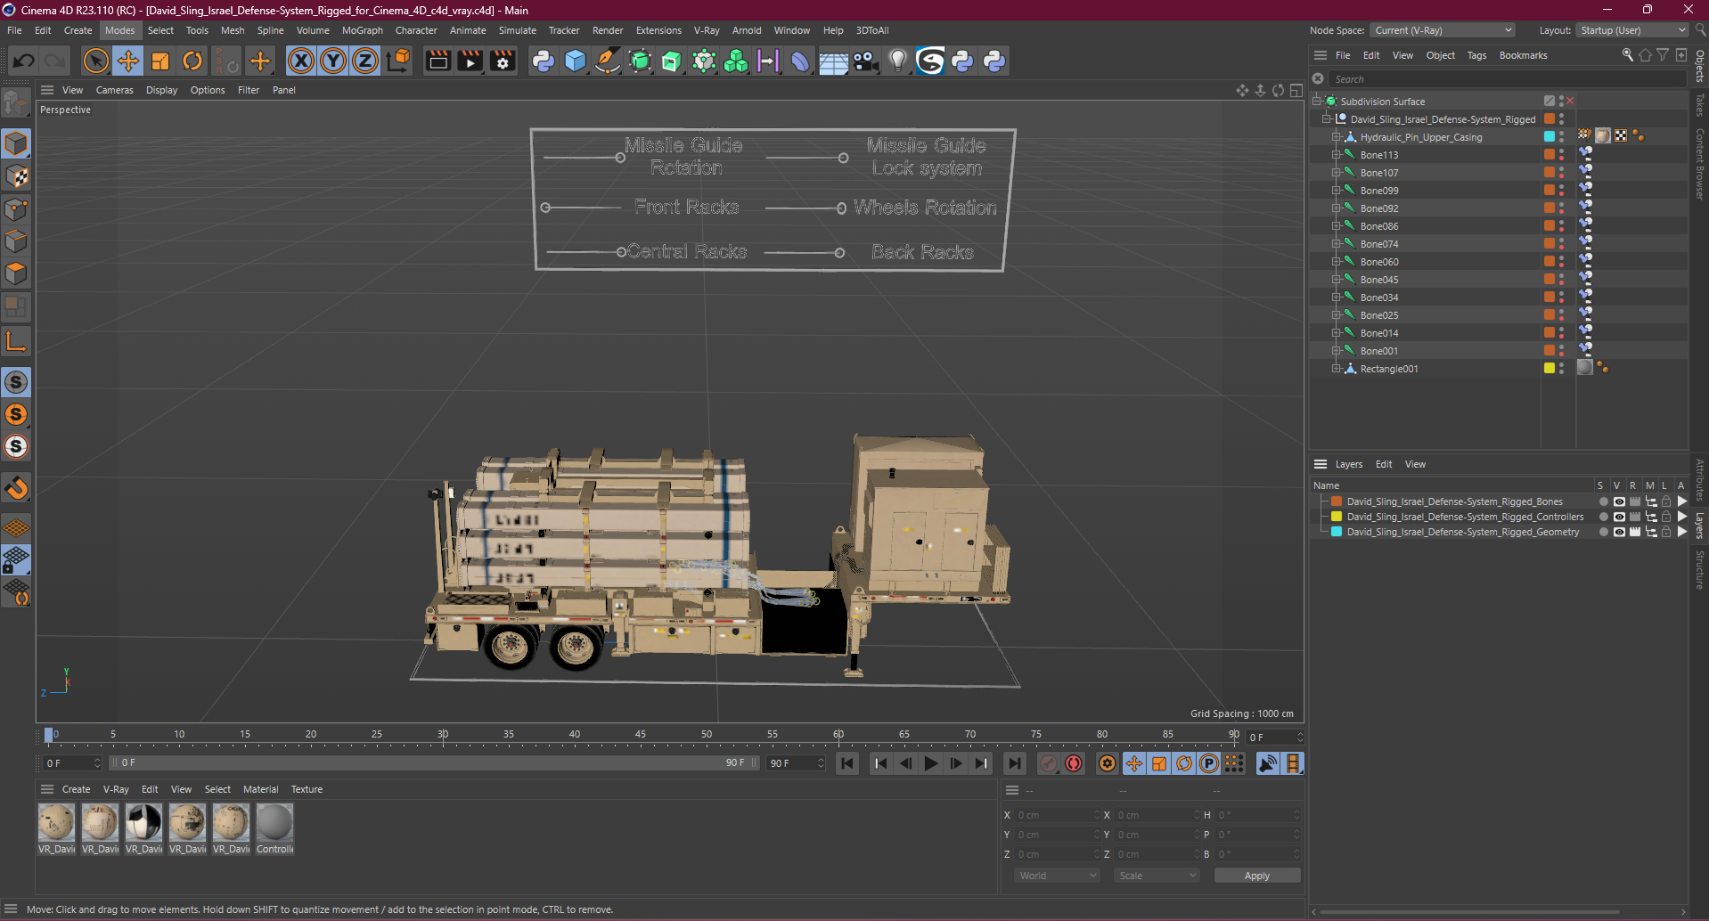Click Record Active Objects button
The image size is (1709, 921).
point(1049,763)
